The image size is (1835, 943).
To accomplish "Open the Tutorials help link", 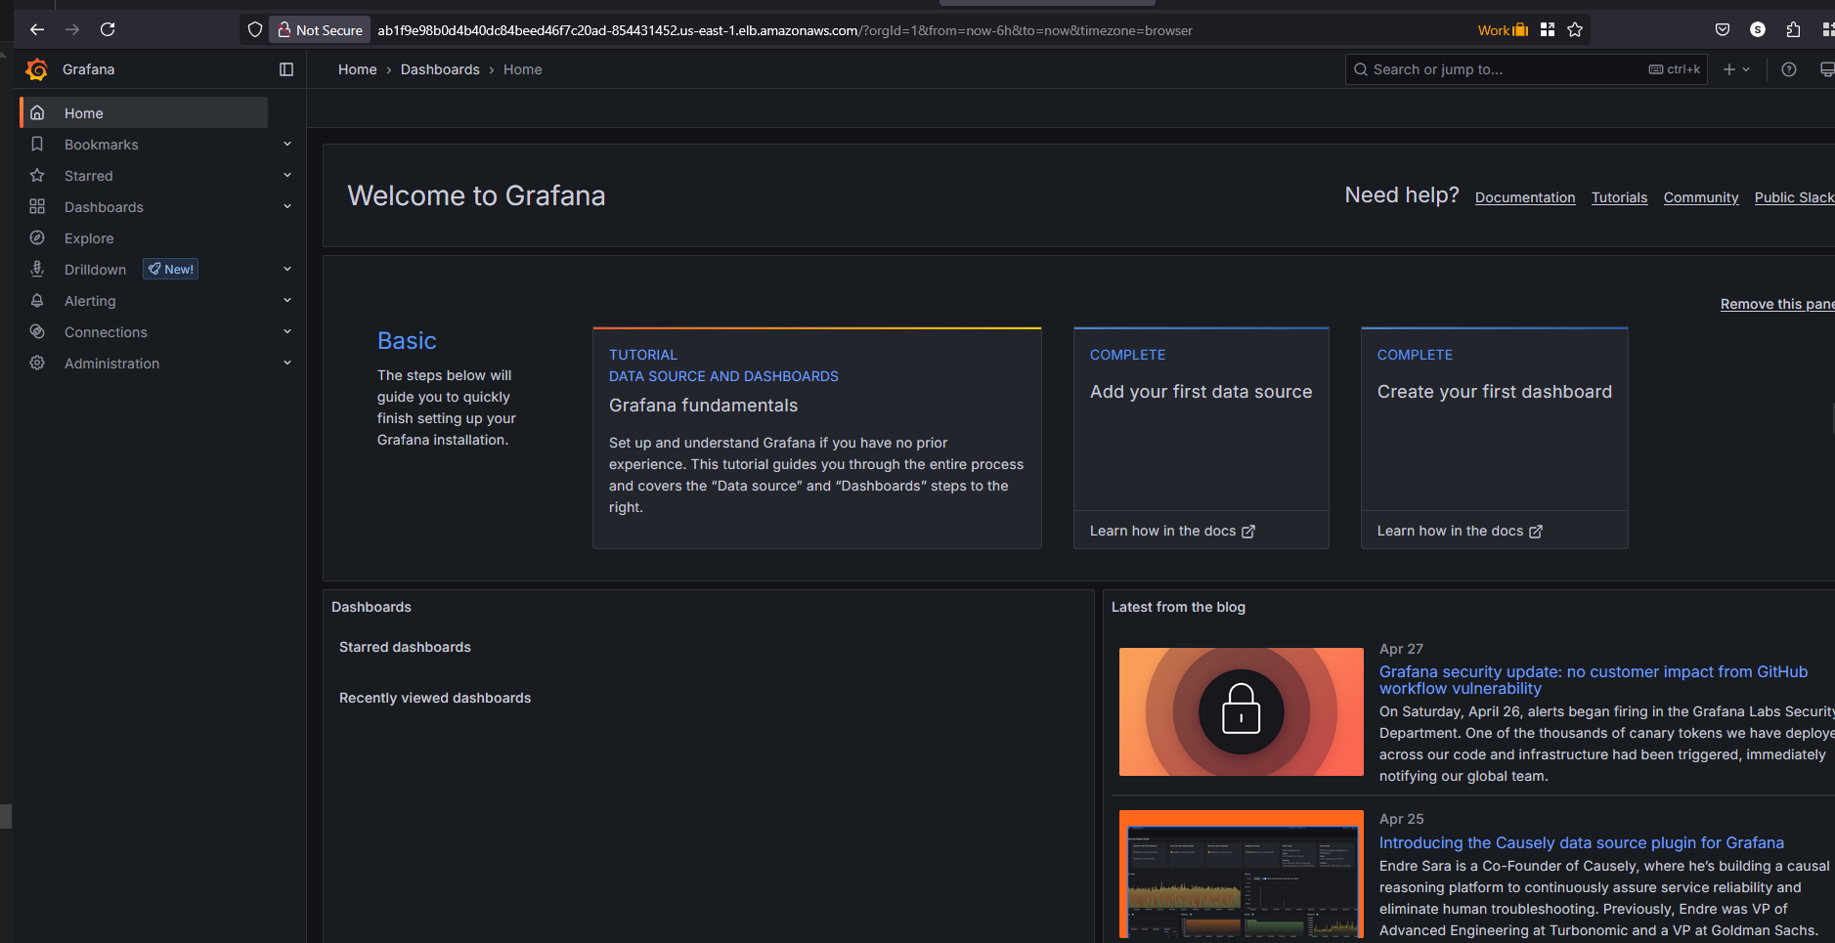I will (x=1619, y=197).
